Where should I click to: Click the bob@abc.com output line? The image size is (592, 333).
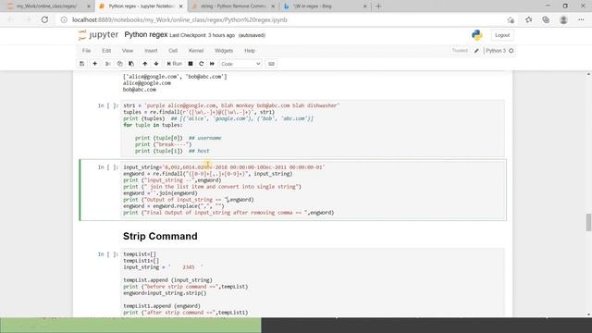(x=140, y=90)
